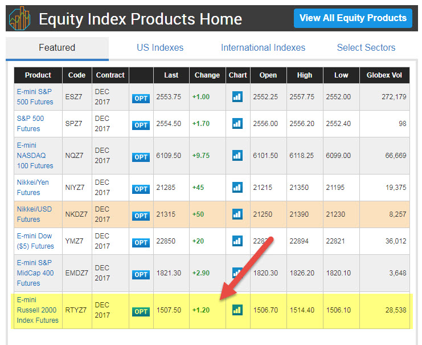This screenshot has height=345, width=422.
Task: Click the Globex Vol column header
Action: coord(384,75)
